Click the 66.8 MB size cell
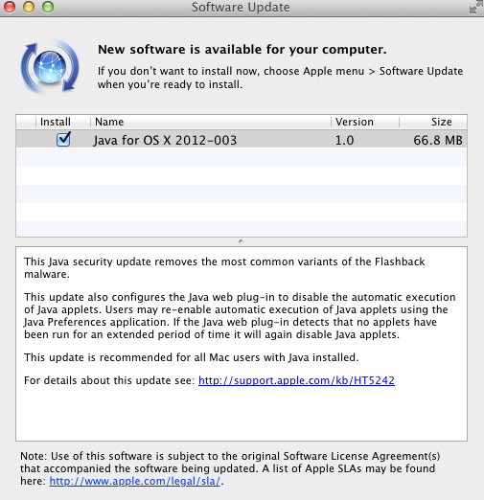 (438, 140)
